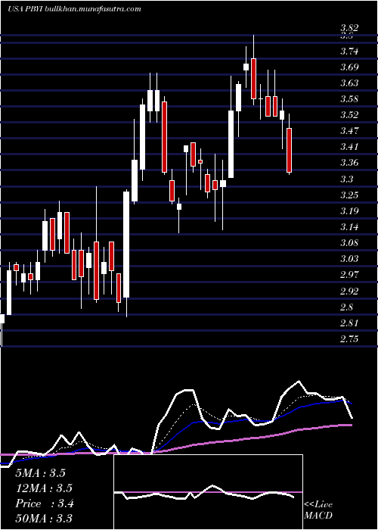This screenshot has height=530, width=378.
Task: Click the 2.92 price axis label
Action: [349, 291]
